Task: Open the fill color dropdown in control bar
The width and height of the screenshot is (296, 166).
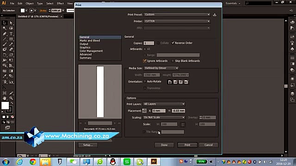Action: (x=26, y=11)
